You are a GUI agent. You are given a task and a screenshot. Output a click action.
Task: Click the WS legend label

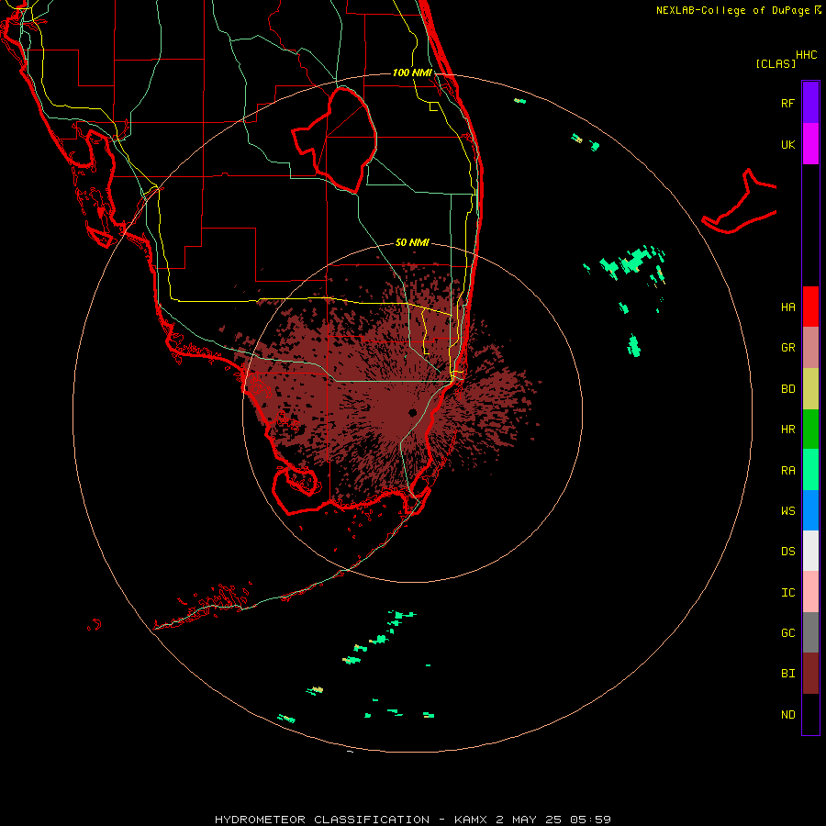[787, 510]
